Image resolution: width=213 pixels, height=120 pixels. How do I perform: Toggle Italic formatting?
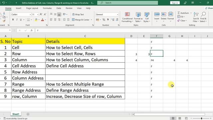[17, 20]
